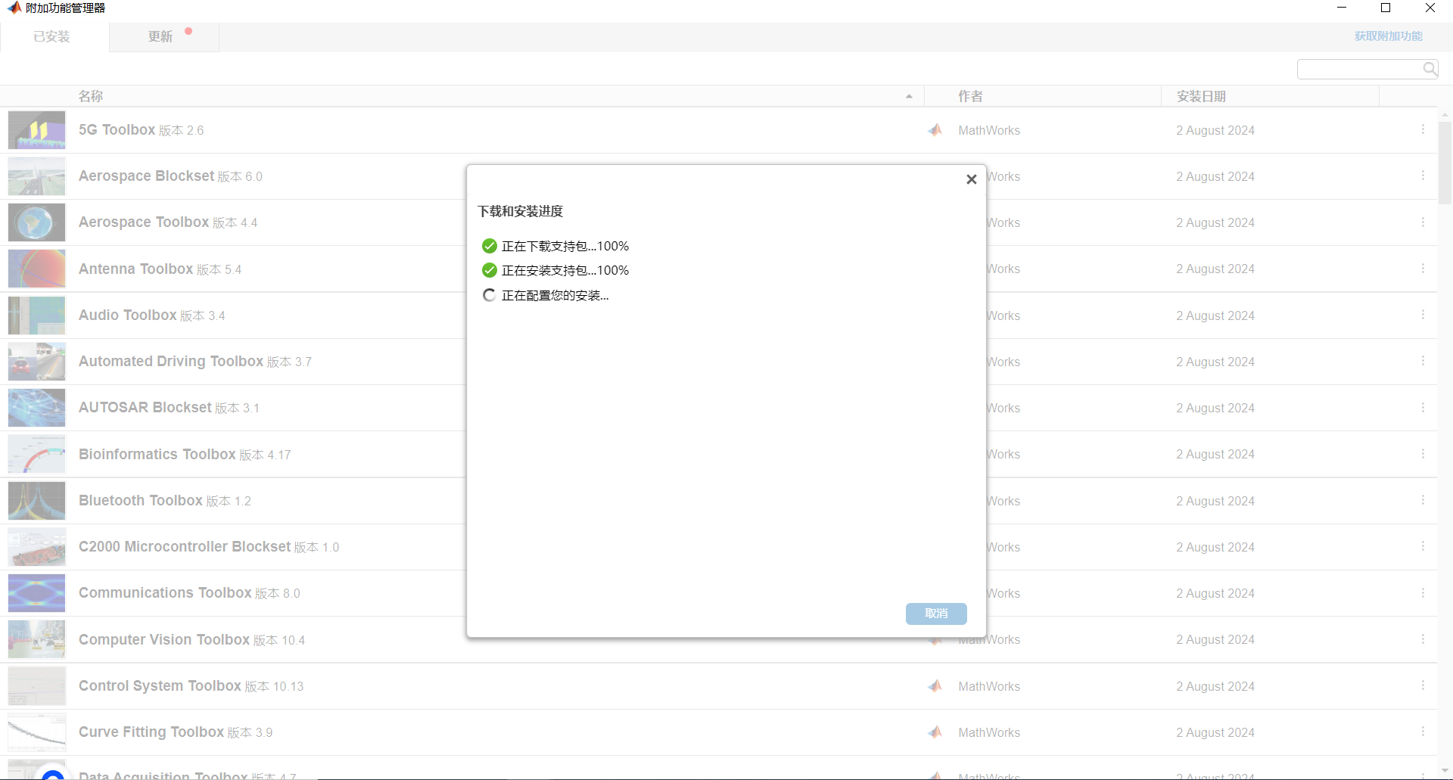The height and width of the screenshot is (780, 1453).
Task: Close the download progress dialog
Action: click(972, 179)
